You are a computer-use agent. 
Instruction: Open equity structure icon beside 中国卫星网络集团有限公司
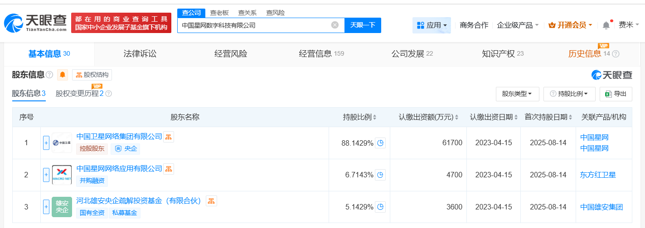pos(169,137)
